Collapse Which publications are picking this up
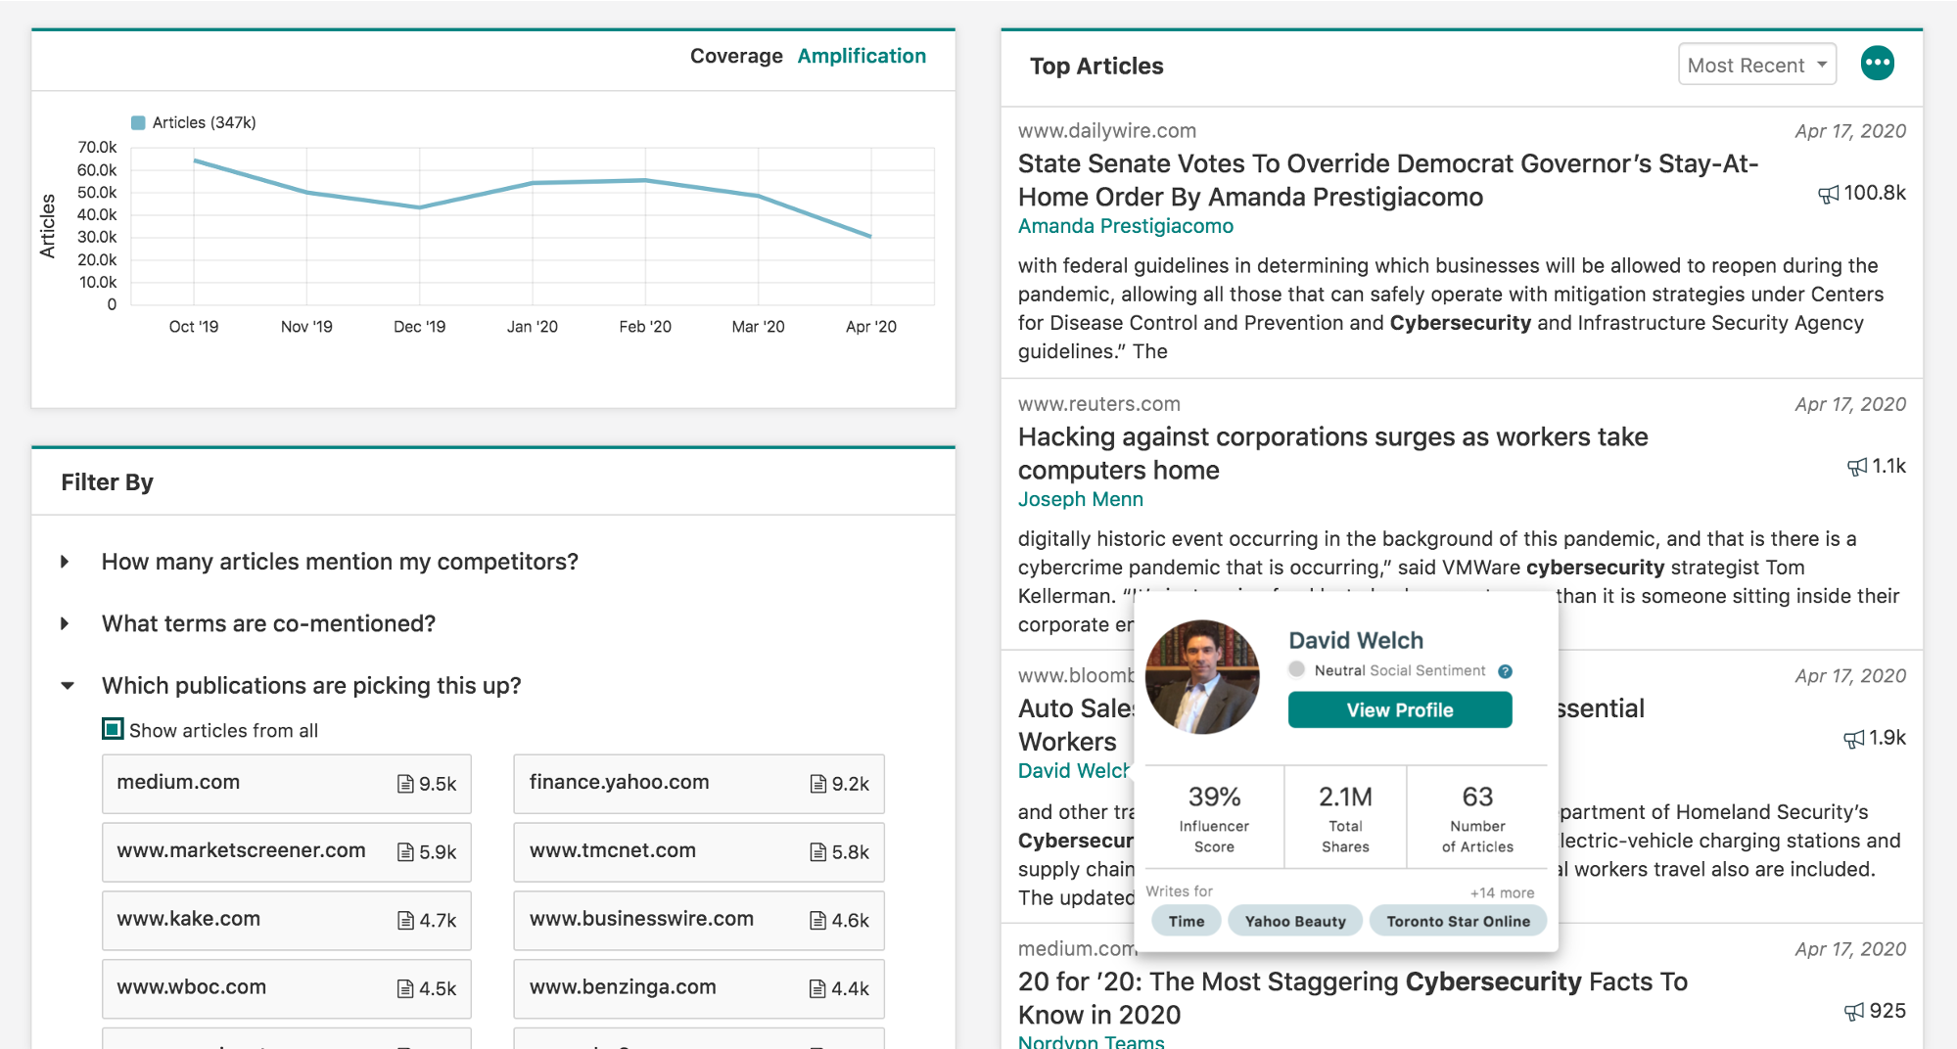The image size is (1957, 1049). click(68, 686)
